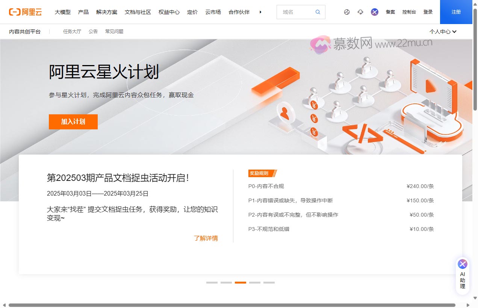Expand the 个人中心 dropdown

443,32
